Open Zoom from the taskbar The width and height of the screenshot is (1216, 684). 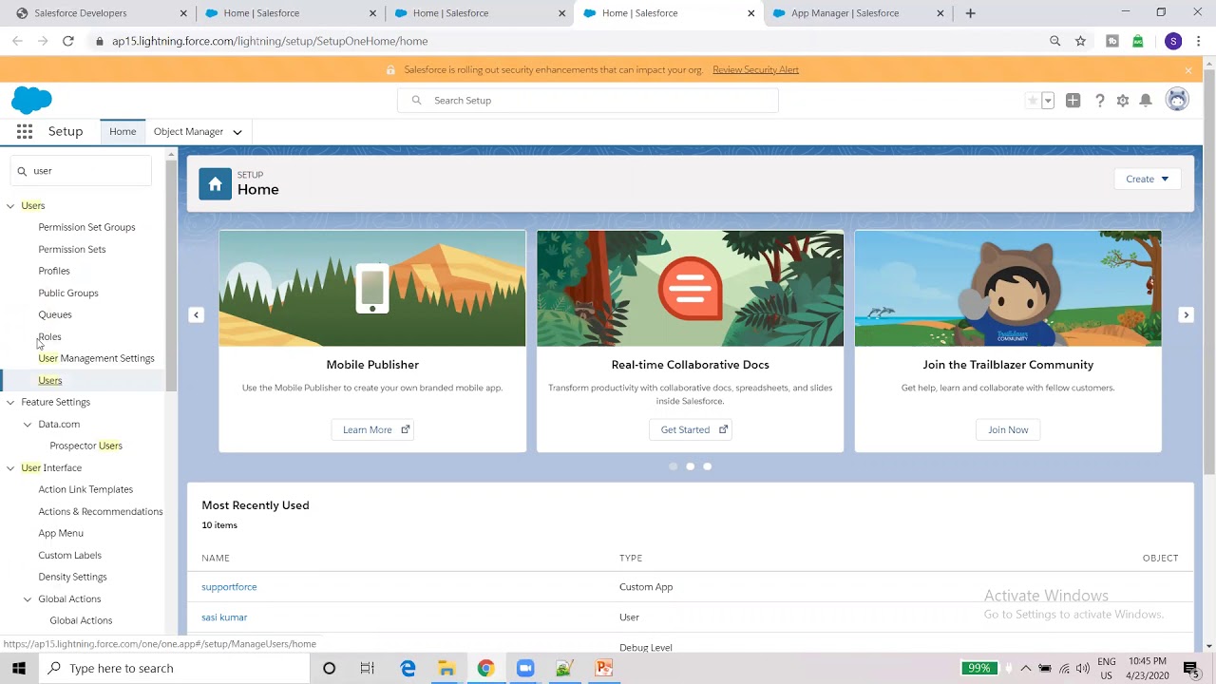pyautogui.click(x=525, y=668)
